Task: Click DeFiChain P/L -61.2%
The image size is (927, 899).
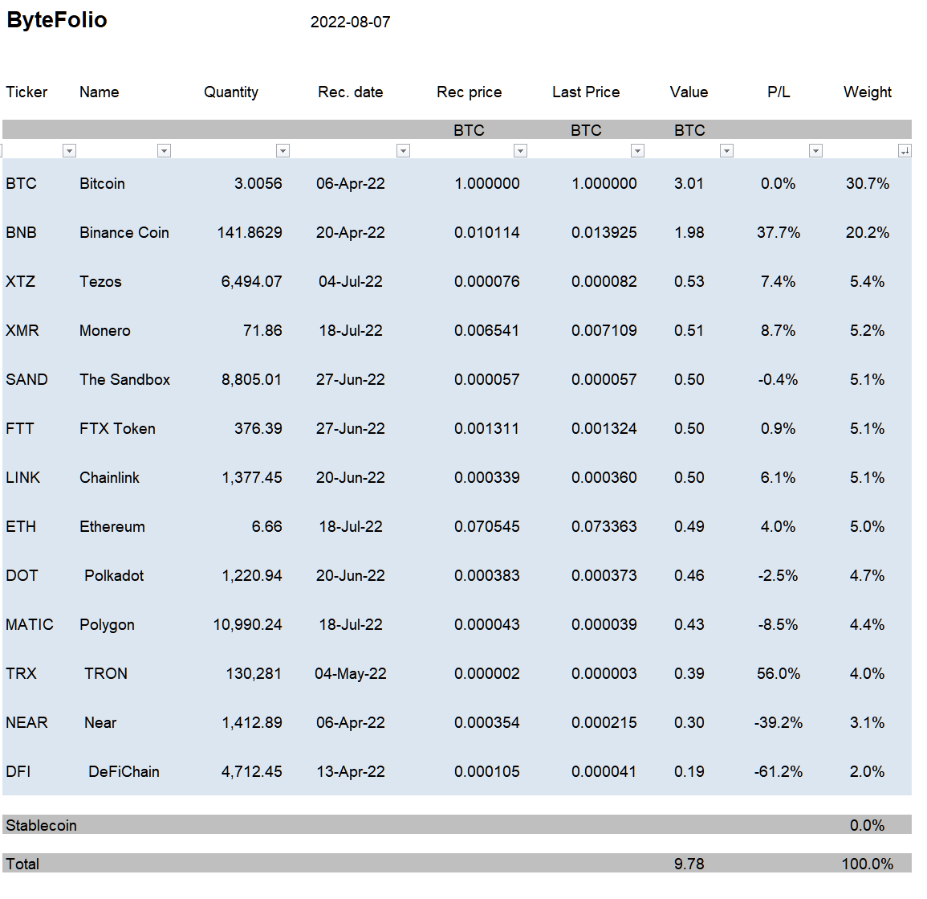Action: point(779,772)
